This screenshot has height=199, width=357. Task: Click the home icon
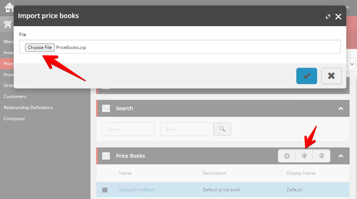9,7
